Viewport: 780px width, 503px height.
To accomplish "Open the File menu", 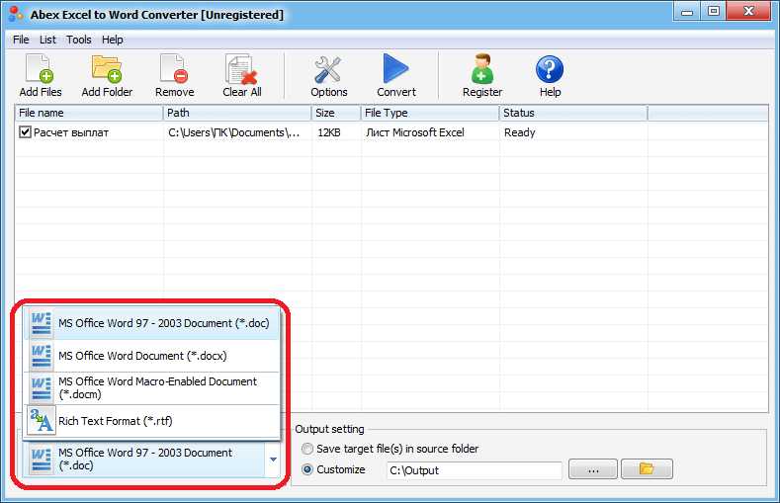I will 21,40.
